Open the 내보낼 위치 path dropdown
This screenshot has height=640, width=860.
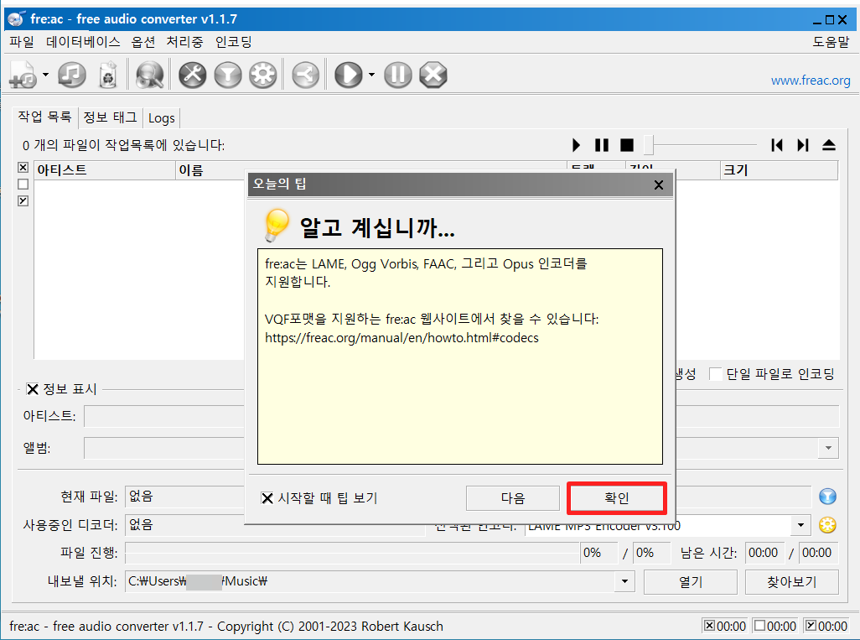tap(624, 581)
